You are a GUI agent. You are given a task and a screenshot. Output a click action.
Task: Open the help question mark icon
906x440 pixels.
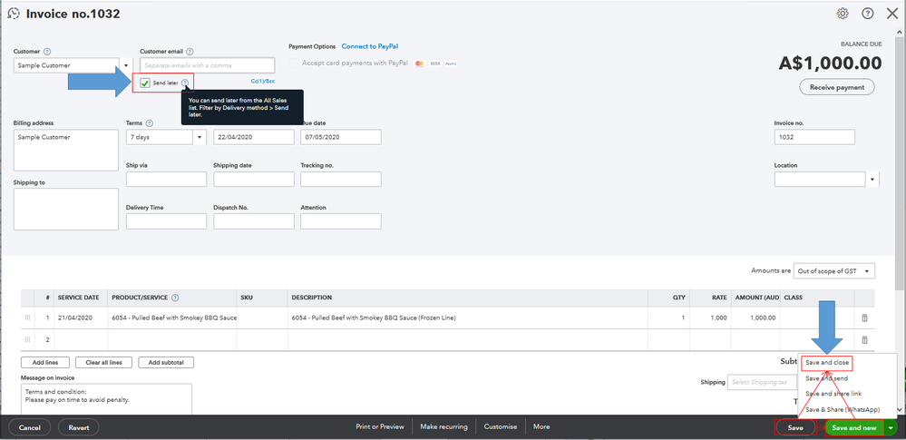point(867,14)
